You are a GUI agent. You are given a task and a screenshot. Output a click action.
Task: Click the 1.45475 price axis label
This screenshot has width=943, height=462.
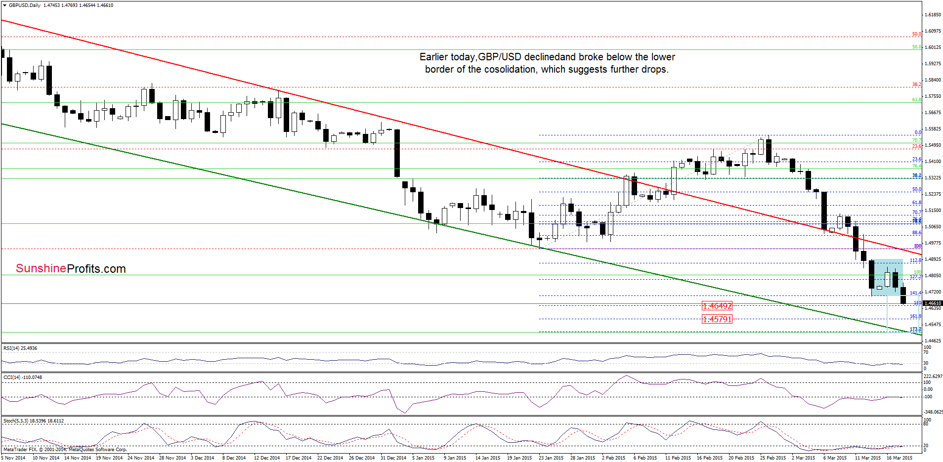[933, 325]
